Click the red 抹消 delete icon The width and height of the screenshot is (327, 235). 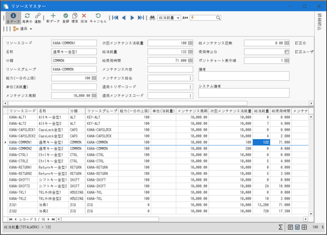point(84,18)
